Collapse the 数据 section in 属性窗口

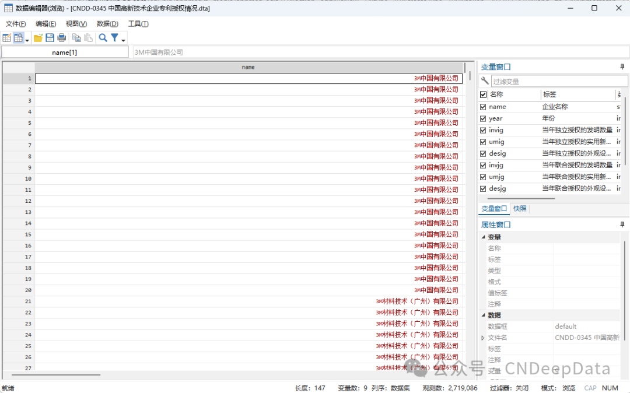pos(484,315)
